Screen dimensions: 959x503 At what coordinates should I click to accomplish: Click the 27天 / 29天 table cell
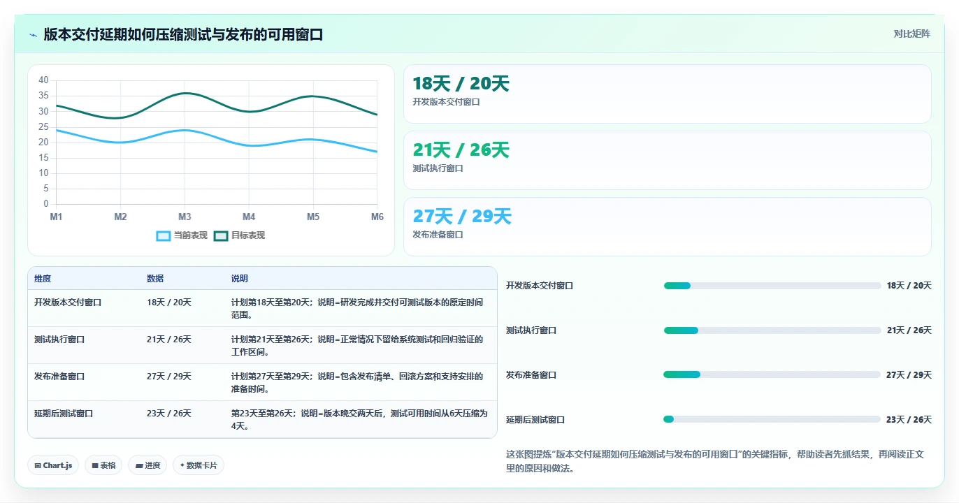(x=169, y=377)
